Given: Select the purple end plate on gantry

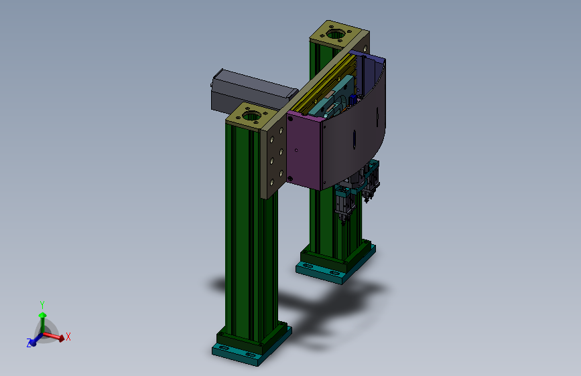Looking at the screenshot, I should 303,151.
